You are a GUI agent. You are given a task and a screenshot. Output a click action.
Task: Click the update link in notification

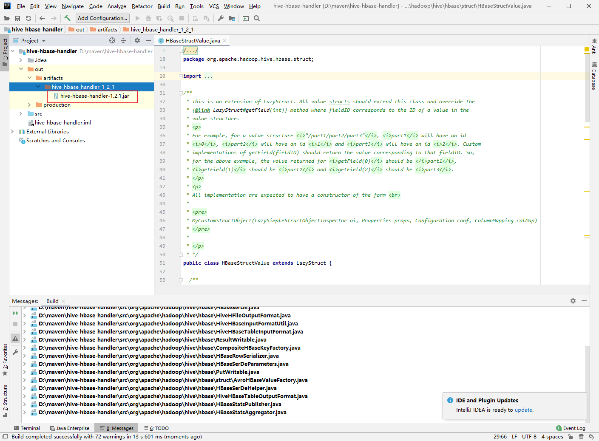(x=523, y=410)
